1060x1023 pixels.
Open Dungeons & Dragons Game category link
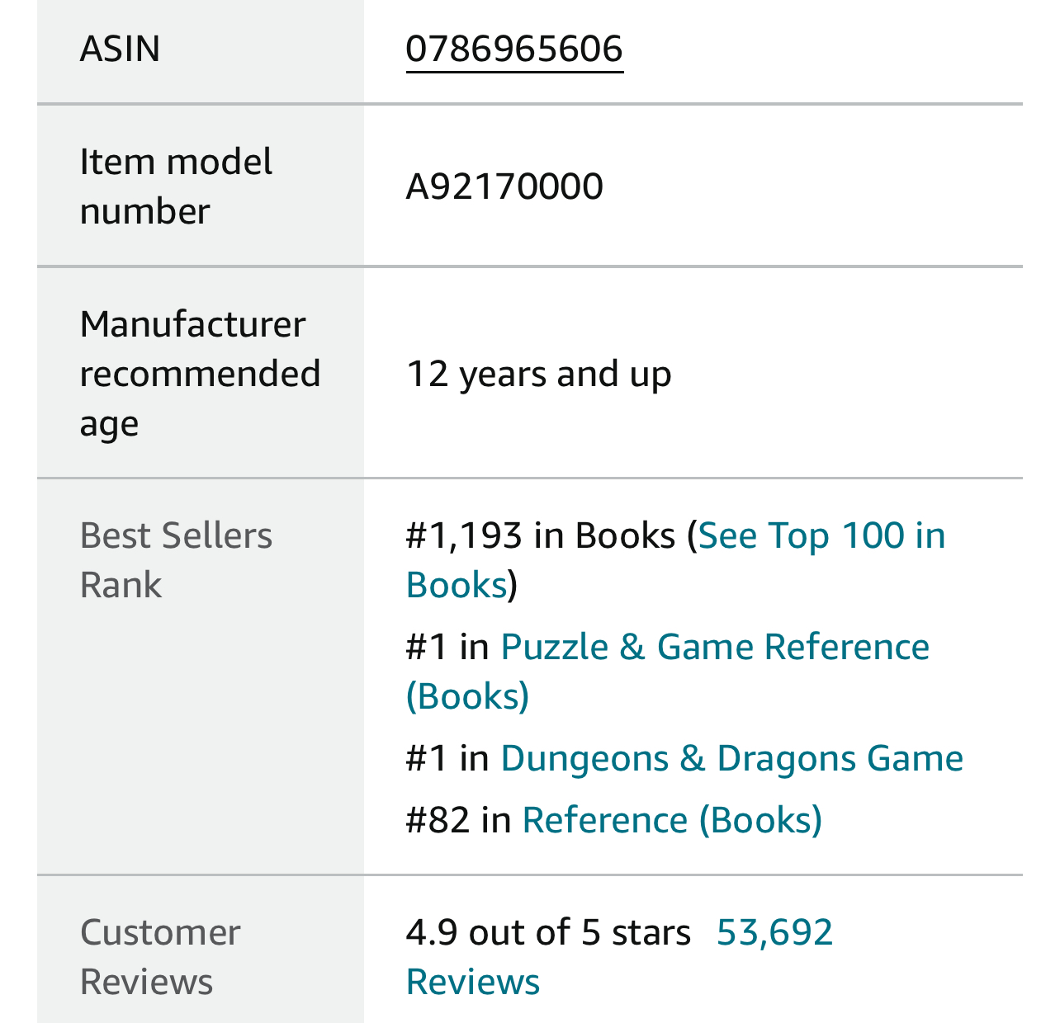(x=731, y=758)
